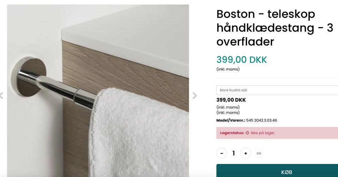Focus the quantity field showing 1
The image size is (338, 177).
(234, 153)
